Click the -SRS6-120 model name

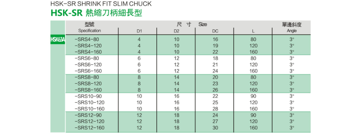(88, 65)
